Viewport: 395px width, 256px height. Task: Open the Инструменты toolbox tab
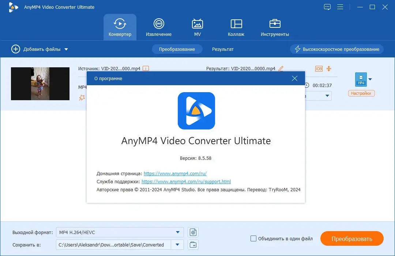[x=275, y=27]
